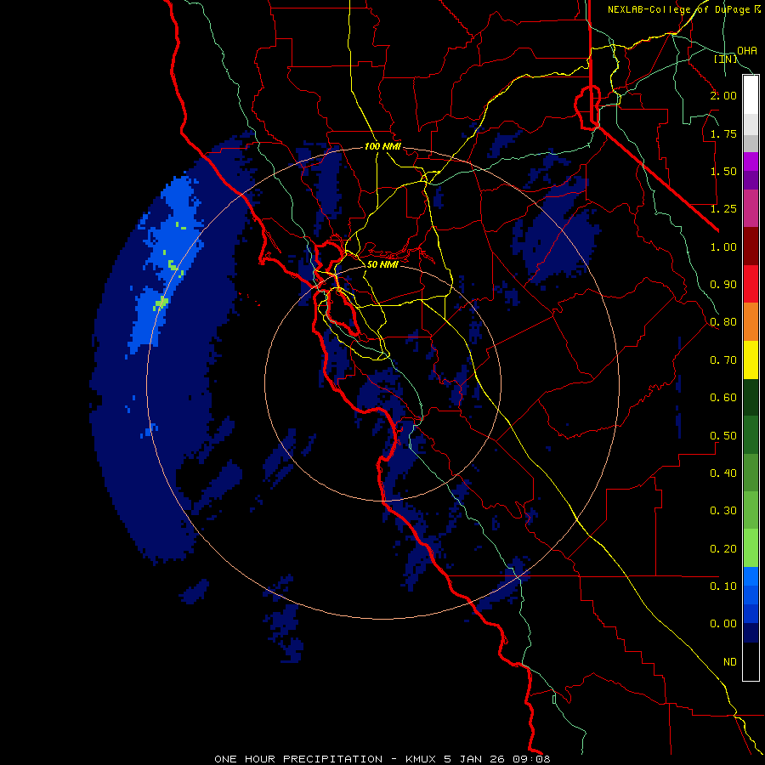This screenshot has width=765, height=765.
Task: Click the 0.50 legend value
Action: point(723,436)
